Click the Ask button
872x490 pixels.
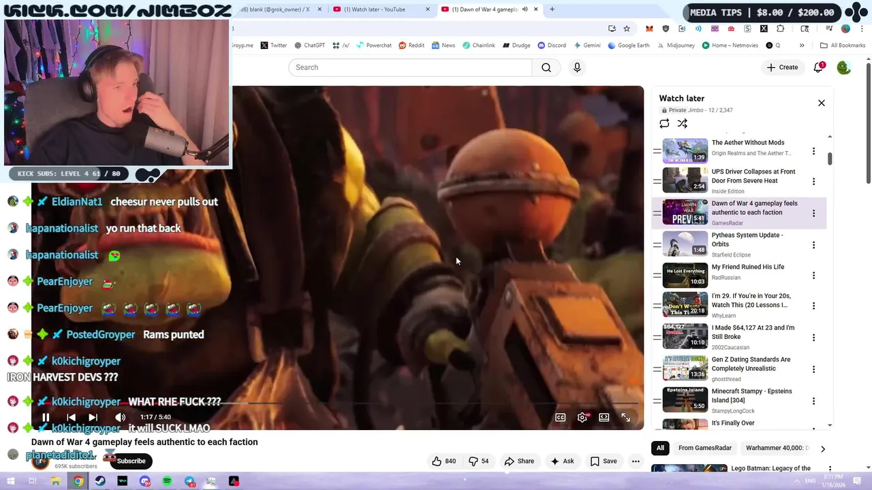click(562, 461)
